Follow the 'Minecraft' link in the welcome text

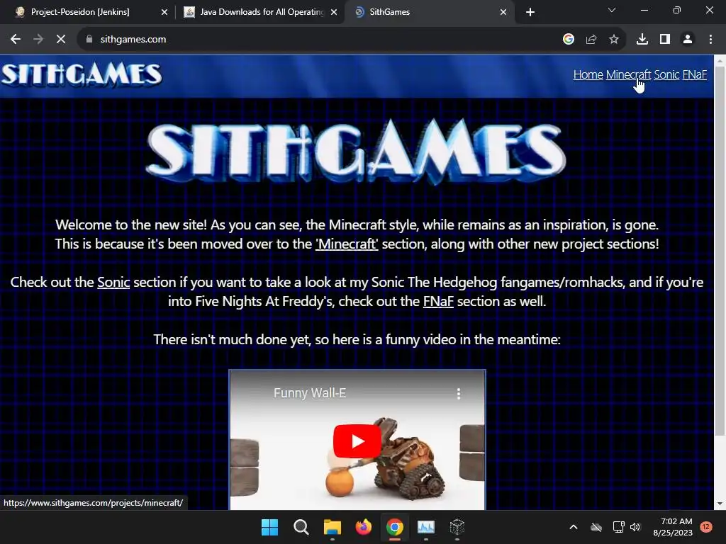point(347,244)
